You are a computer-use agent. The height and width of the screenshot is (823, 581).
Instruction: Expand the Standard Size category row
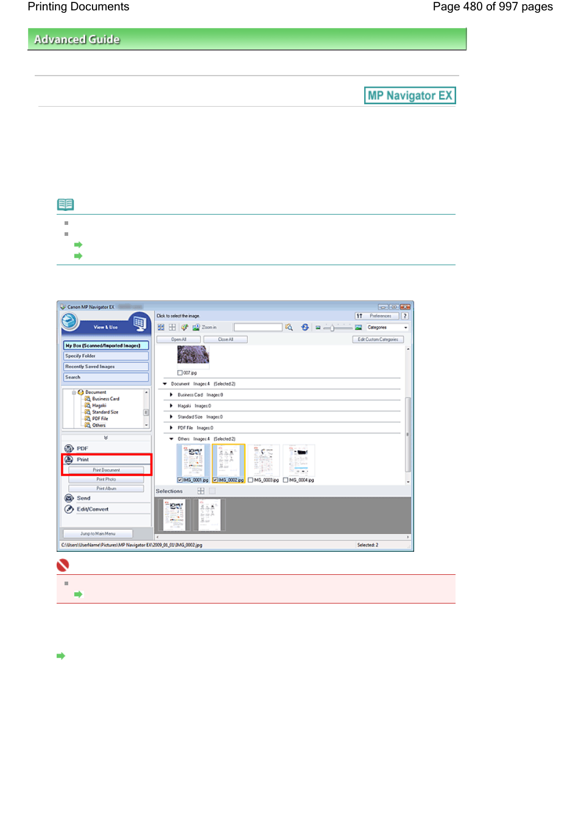coord(171,417)
